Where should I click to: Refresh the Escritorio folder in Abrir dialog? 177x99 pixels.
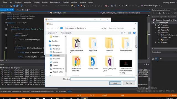pyautogui.click(x=105, y=28)
